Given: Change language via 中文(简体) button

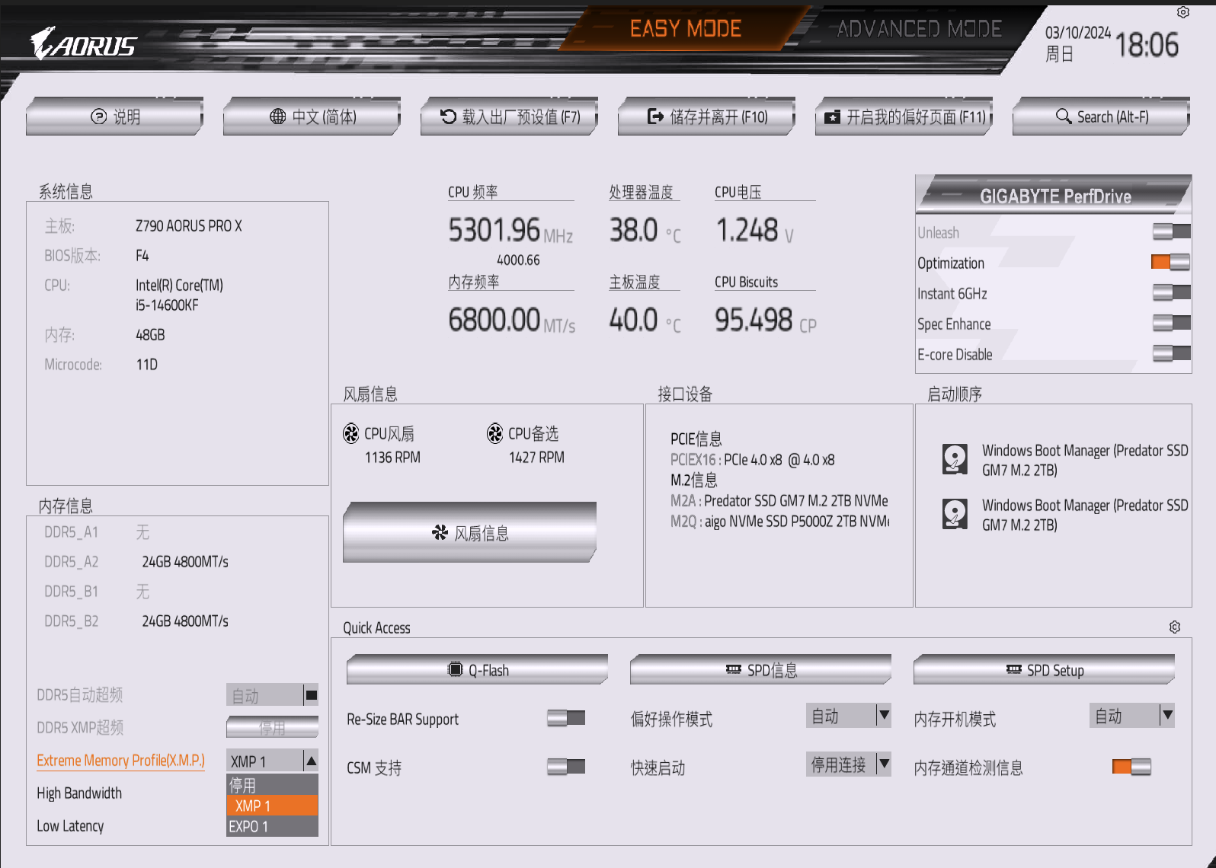Looking at the screenshot, I should pyautogui.click(x=312, y=116).
